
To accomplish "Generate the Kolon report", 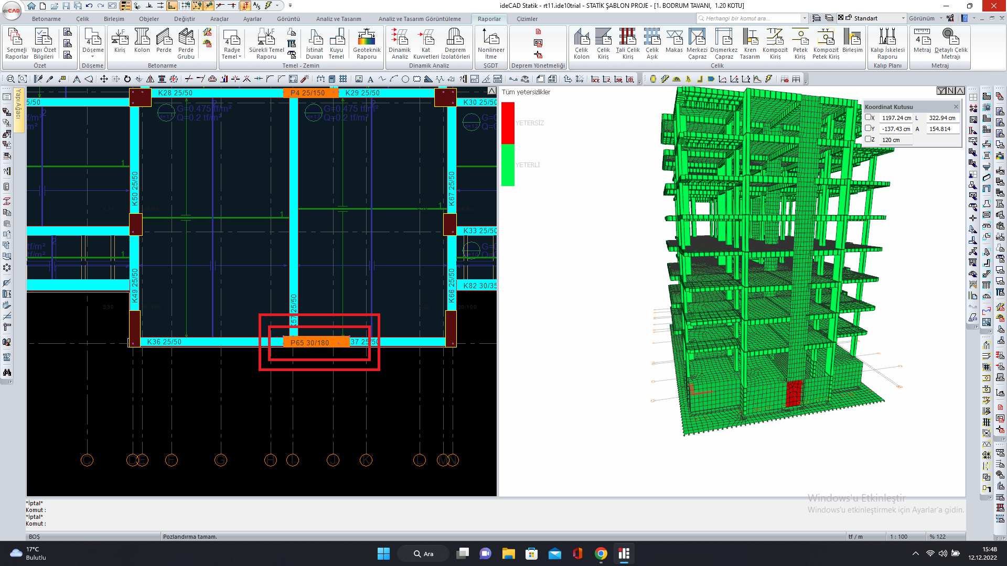I will coord(142,41).
